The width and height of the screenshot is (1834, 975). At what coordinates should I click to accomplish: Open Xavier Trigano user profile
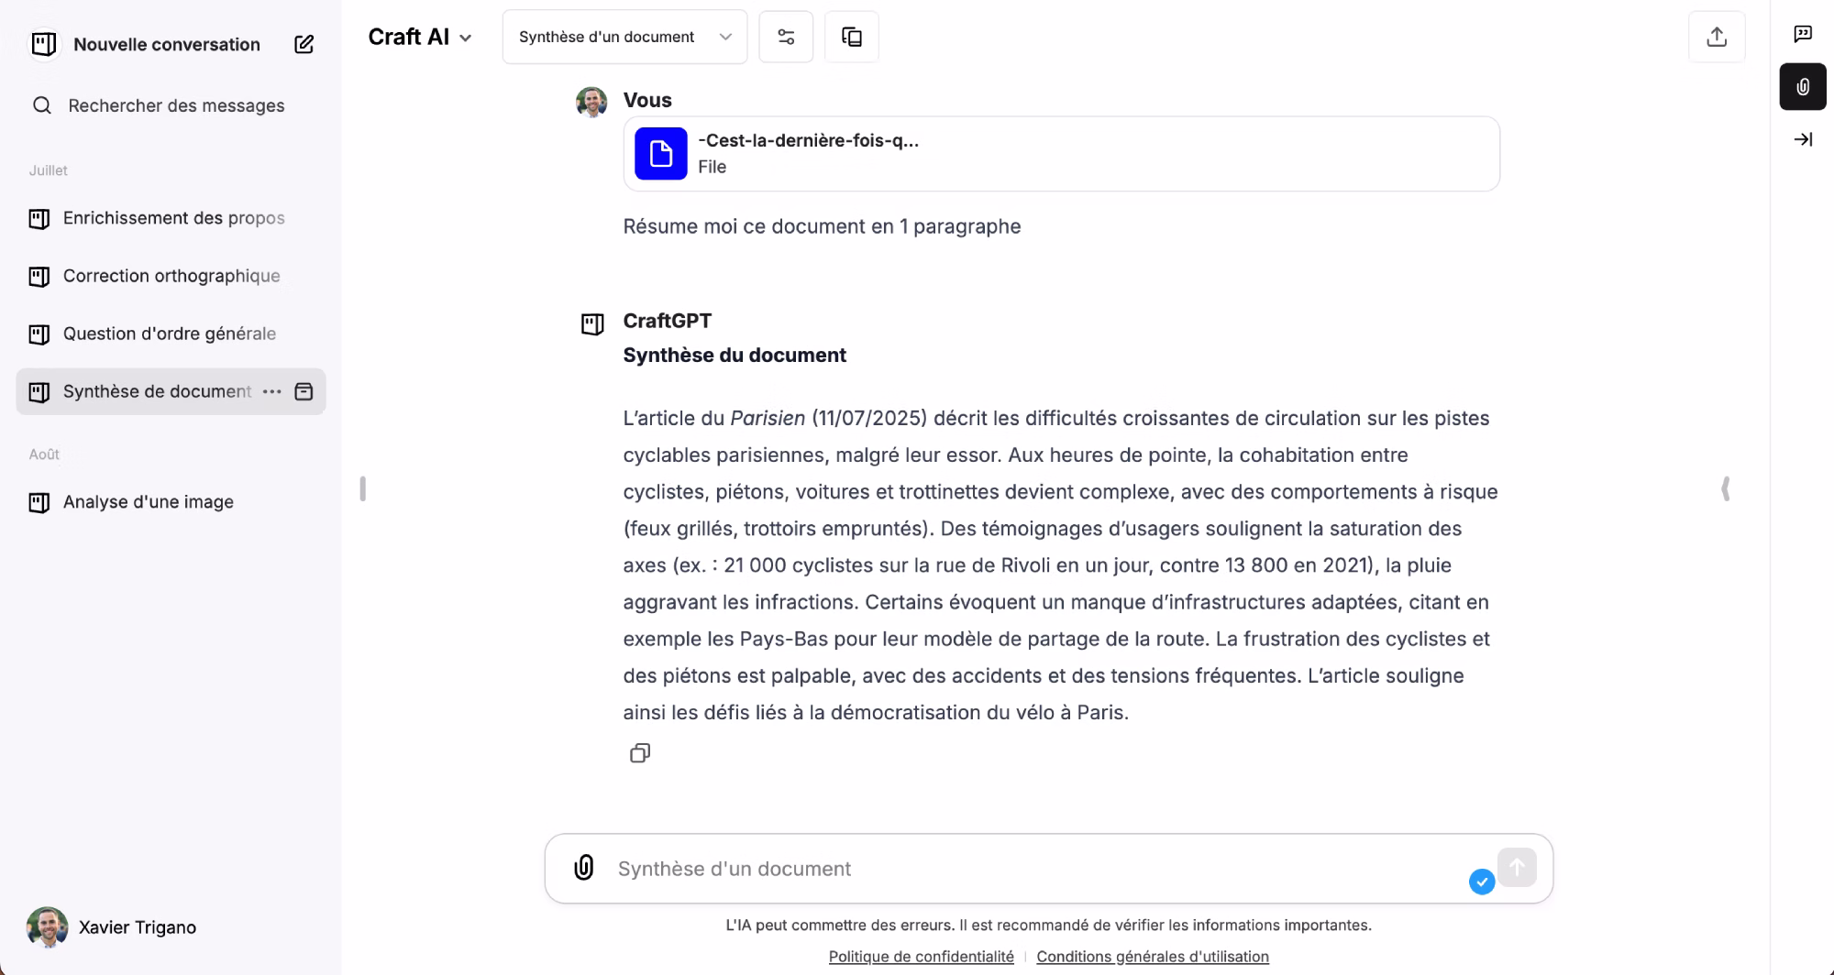[112, 927]
